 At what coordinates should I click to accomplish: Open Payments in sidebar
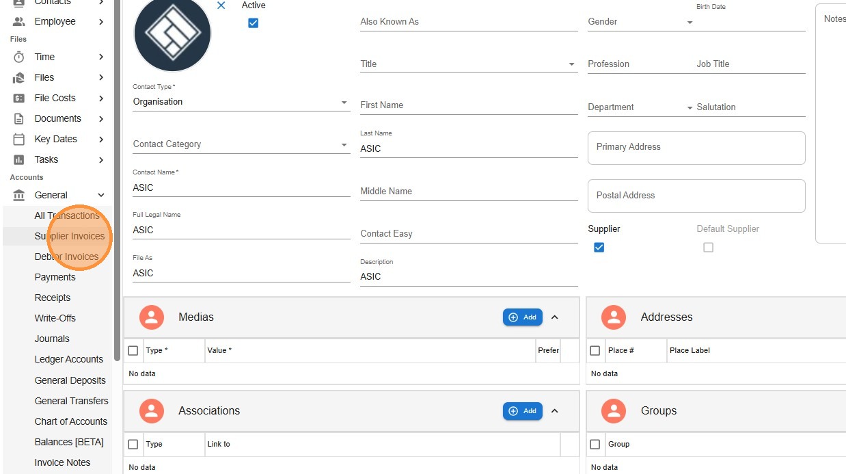pos(55,277)
